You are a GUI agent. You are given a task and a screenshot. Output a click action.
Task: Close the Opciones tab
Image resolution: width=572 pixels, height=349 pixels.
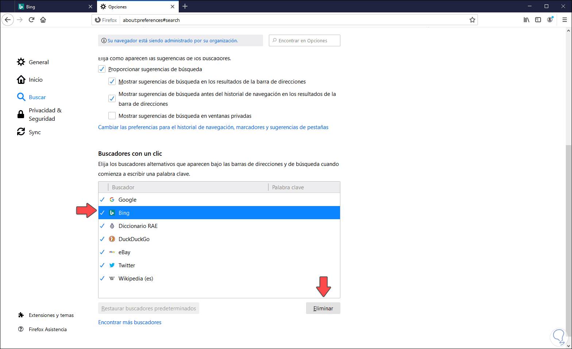(173, 7)
